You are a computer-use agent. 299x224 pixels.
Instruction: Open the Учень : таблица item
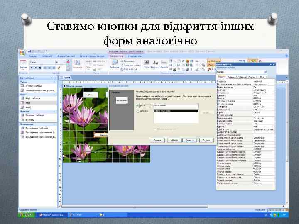click(34, 86)
